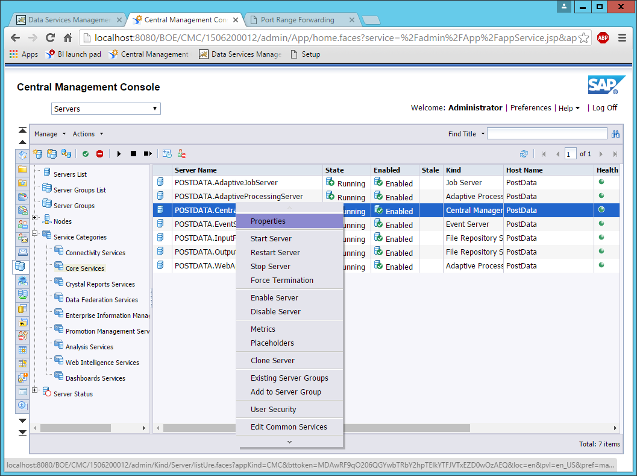Image resolution: width=637 pixels, height=476 pixels.
Task: Click the red Disable Server toolbar icon
Action: [99, 154]
